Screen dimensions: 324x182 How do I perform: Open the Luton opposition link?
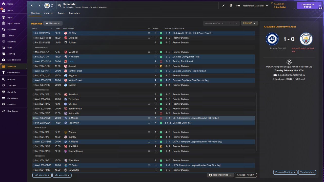[x=71, y=61]
